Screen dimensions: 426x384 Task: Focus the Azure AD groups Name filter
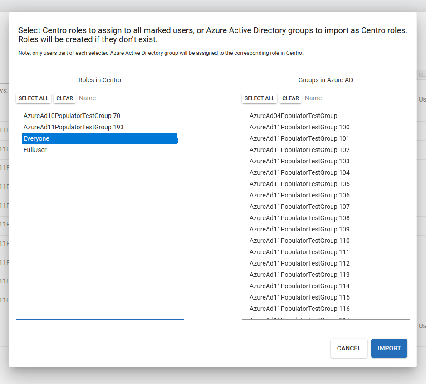[x=357, y=98]
